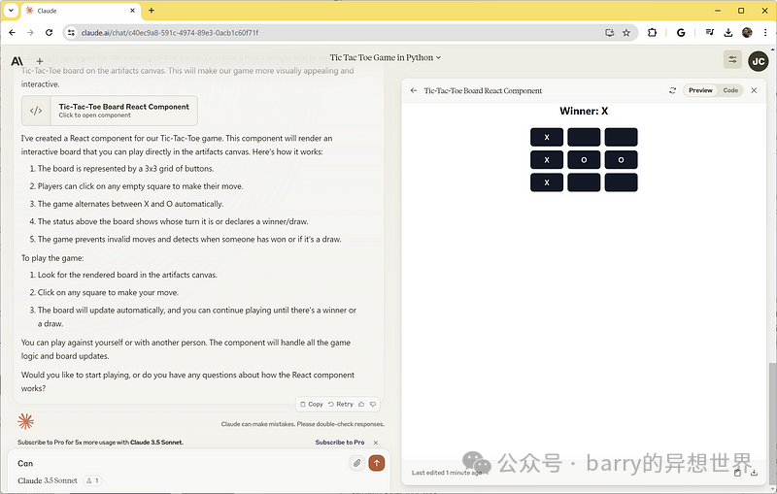Open the Tic-Tac-Toe Board React Component card
Viewport: 777px width, 494px height.
coord(109,111)
